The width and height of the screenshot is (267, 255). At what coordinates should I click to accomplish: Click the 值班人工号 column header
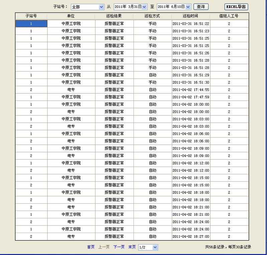point(229,16)
